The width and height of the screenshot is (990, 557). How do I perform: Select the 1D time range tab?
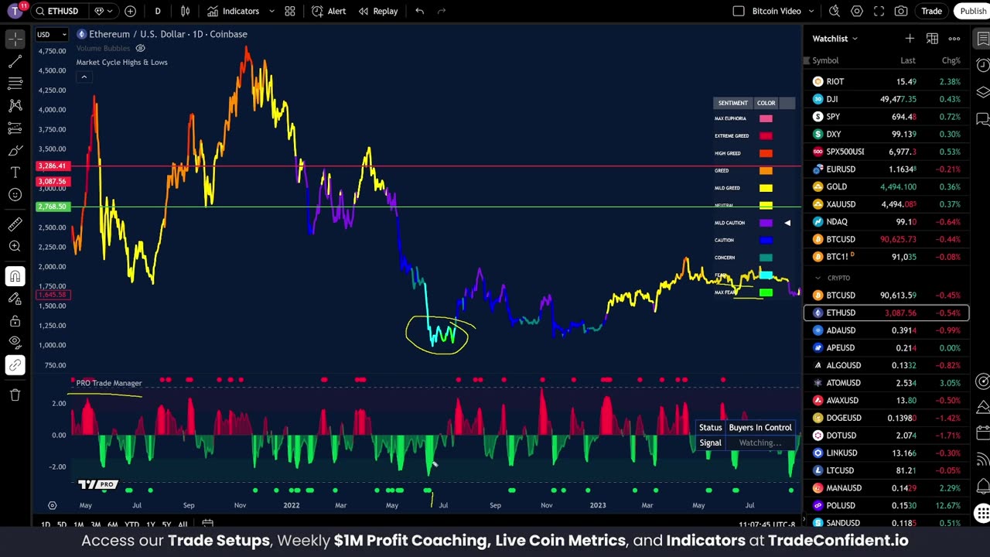(45, 525)
